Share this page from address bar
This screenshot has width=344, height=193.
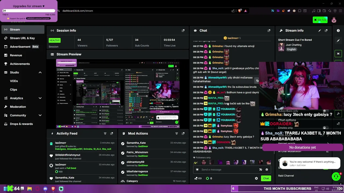(233, 11)
